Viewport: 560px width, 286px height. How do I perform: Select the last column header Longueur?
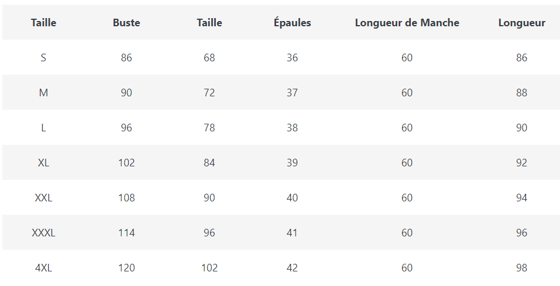[521, 23]
